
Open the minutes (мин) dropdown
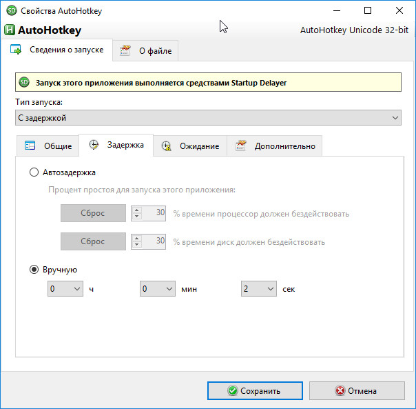point(158,288)
